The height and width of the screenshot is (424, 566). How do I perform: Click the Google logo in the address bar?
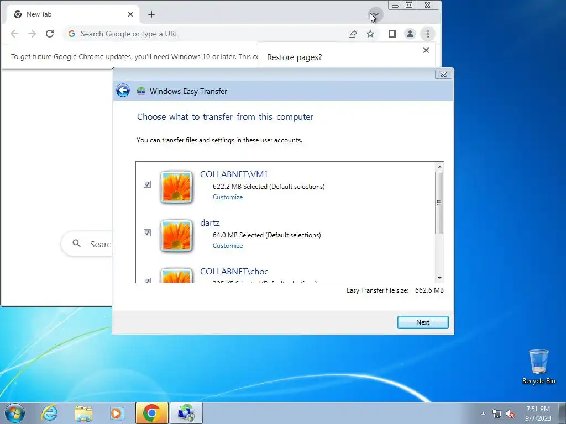click(x=72, y=34)
